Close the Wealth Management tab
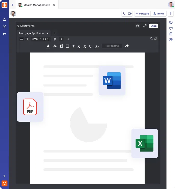The image size is (175, 189). click(x=54, y=5)
